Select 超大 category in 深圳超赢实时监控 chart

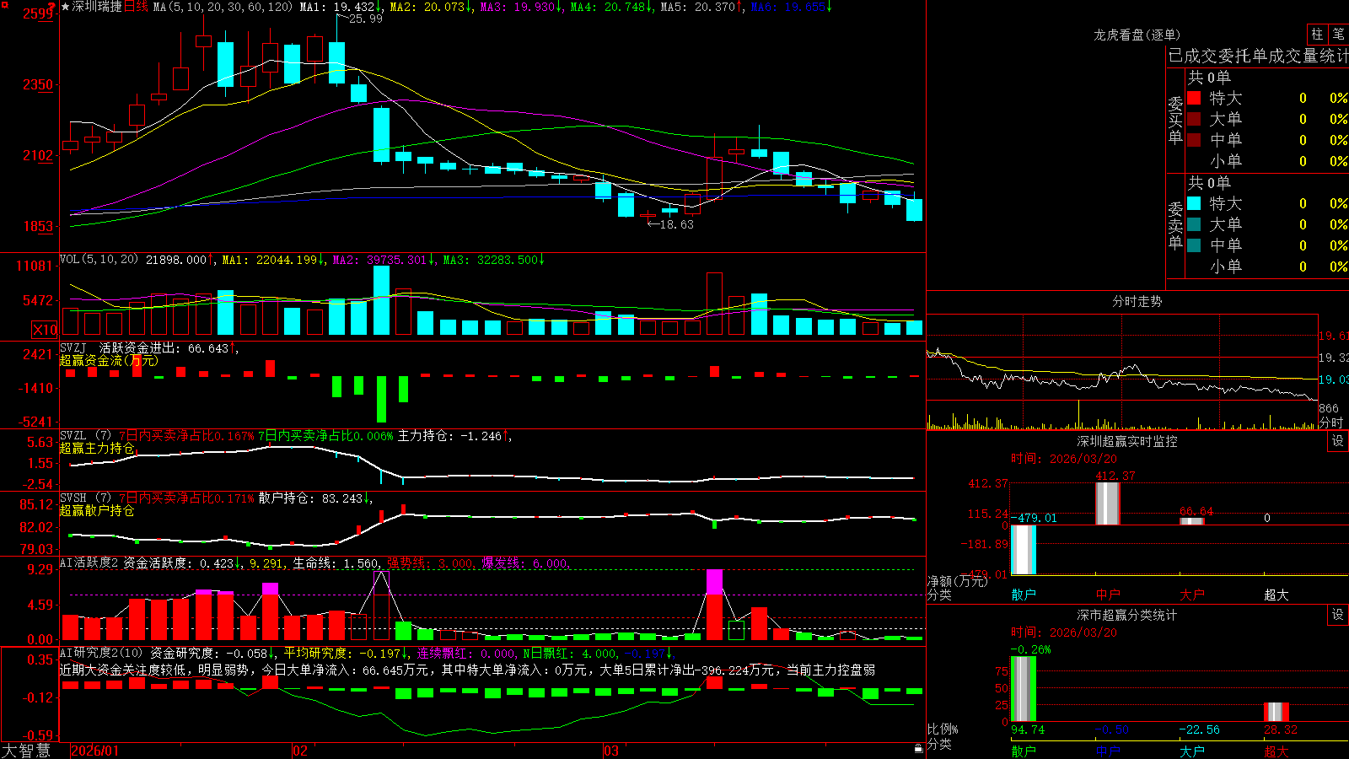(x=1276, y=595)
